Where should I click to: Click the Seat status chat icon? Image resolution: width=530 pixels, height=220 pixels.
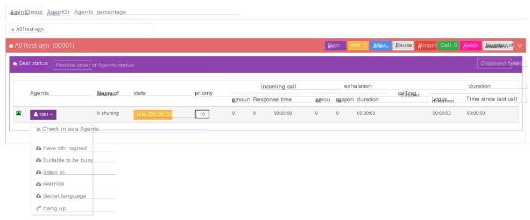point(15,64)
